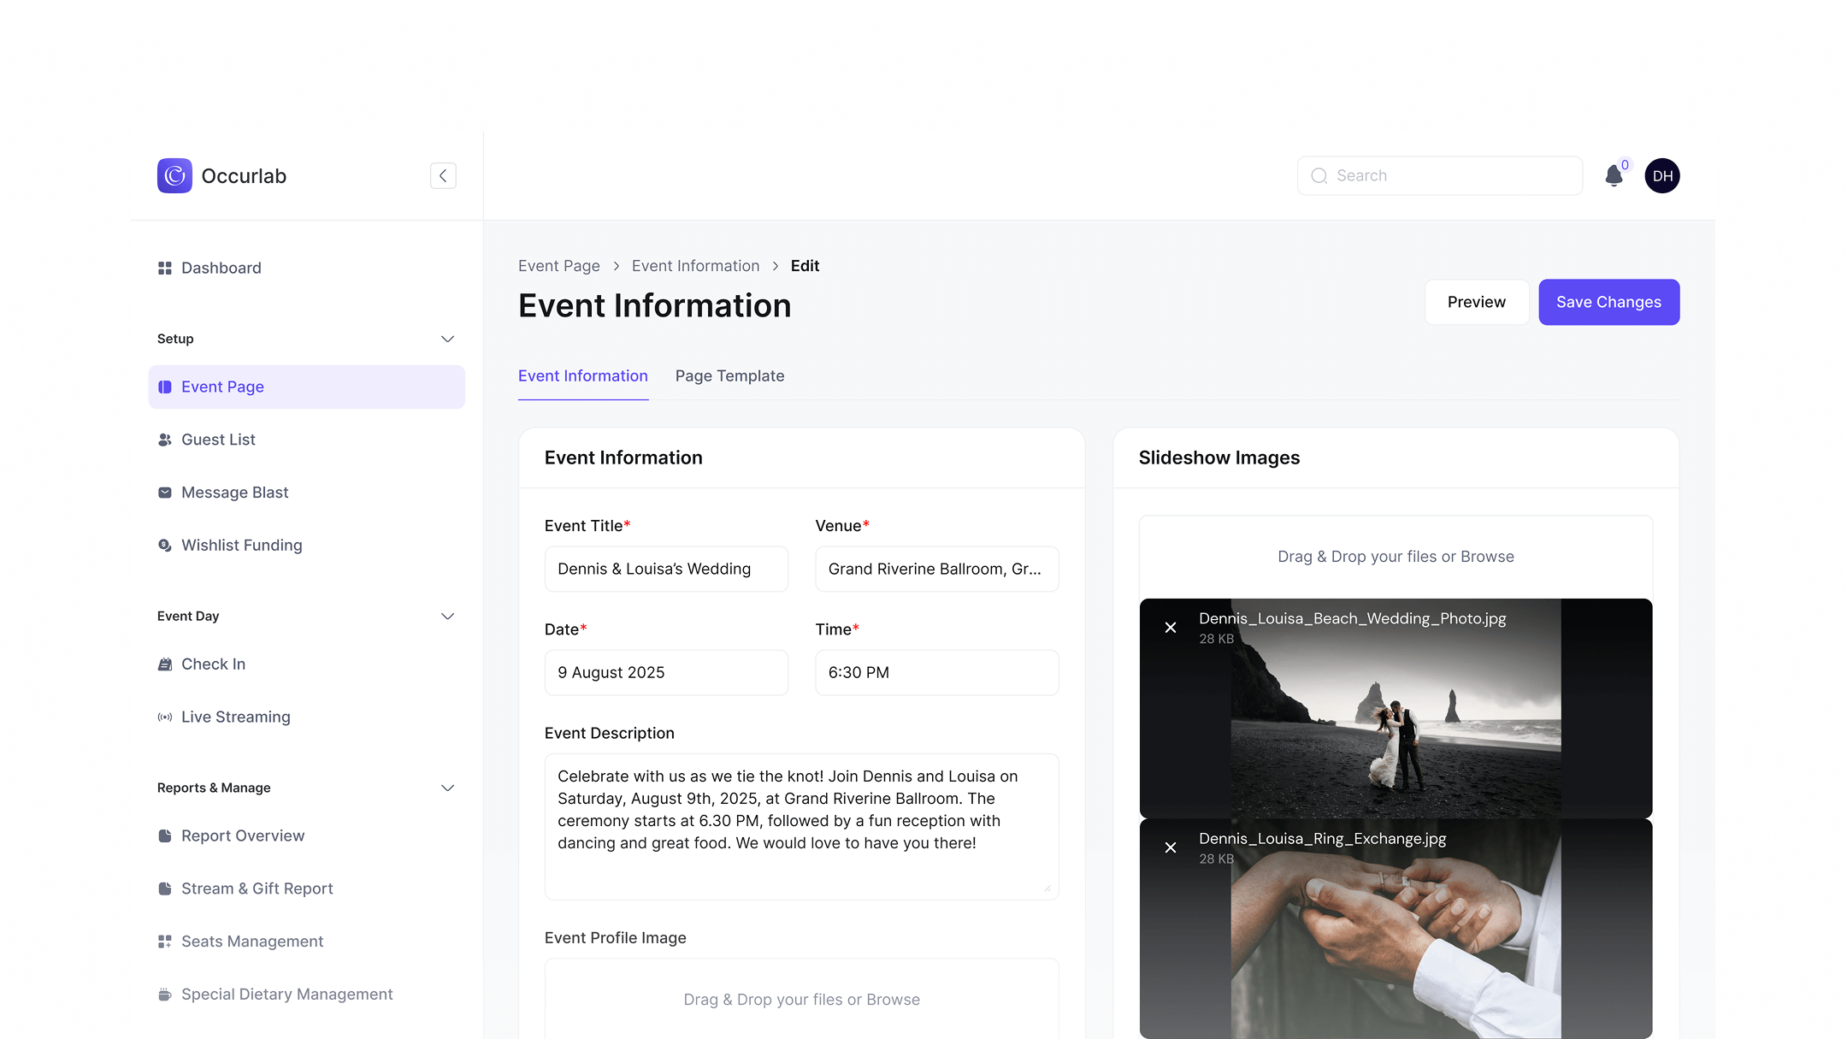Click the Event Information breadcrumb link

[695, 266]
